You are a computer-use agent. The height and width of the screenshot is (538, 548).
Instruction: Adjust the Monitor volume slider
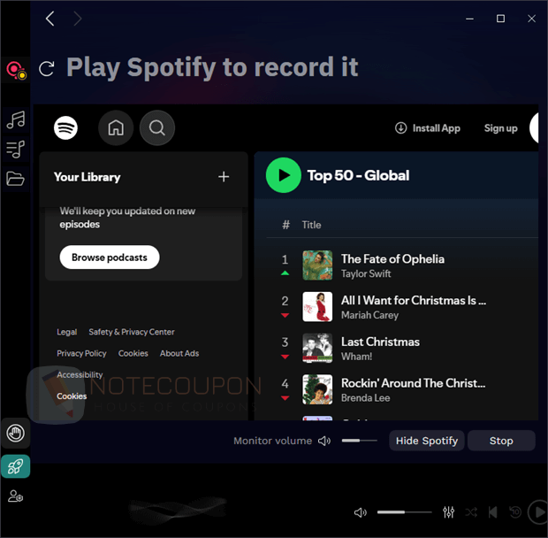click(x=359, y=441)
